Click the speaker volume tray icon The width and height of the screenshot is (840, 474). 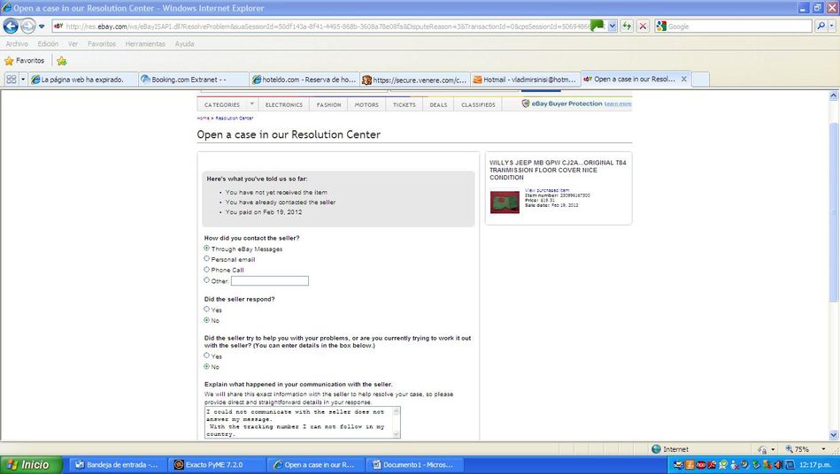pos(778,464)
